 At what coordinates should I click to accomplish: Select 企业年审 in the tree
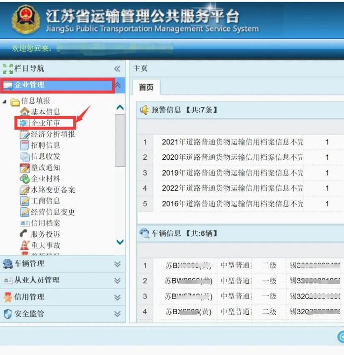pos(45,123)
